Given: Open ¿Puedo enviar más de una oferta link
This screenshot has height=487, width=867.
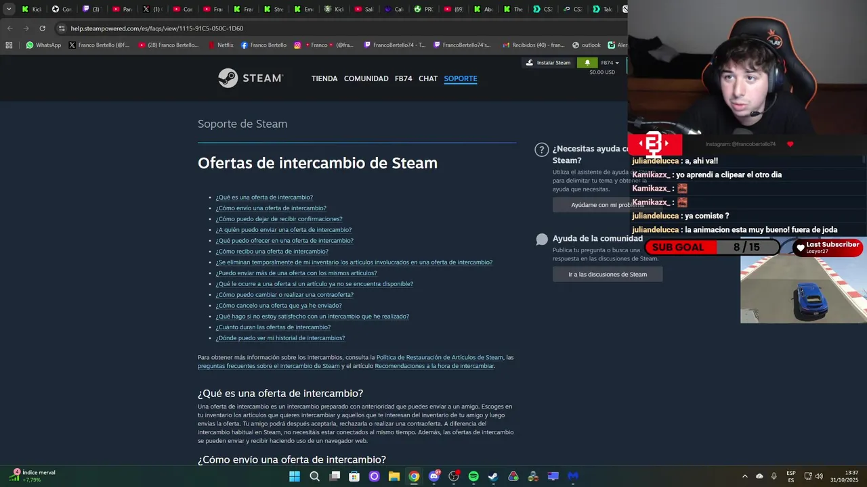Looking at the screenshot, I should 296,273.
